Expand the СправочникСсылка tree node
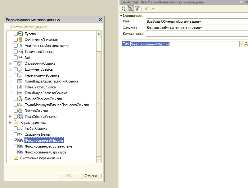This screenshot has height=188, width=248. 10,63
